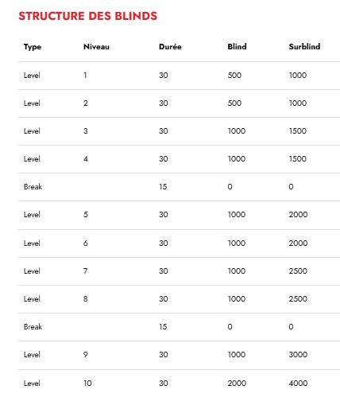Viewport: 340px width, 409px height.
Task: Select surblind 3000 in Level 9 row
Action: (x=298, y=355)
